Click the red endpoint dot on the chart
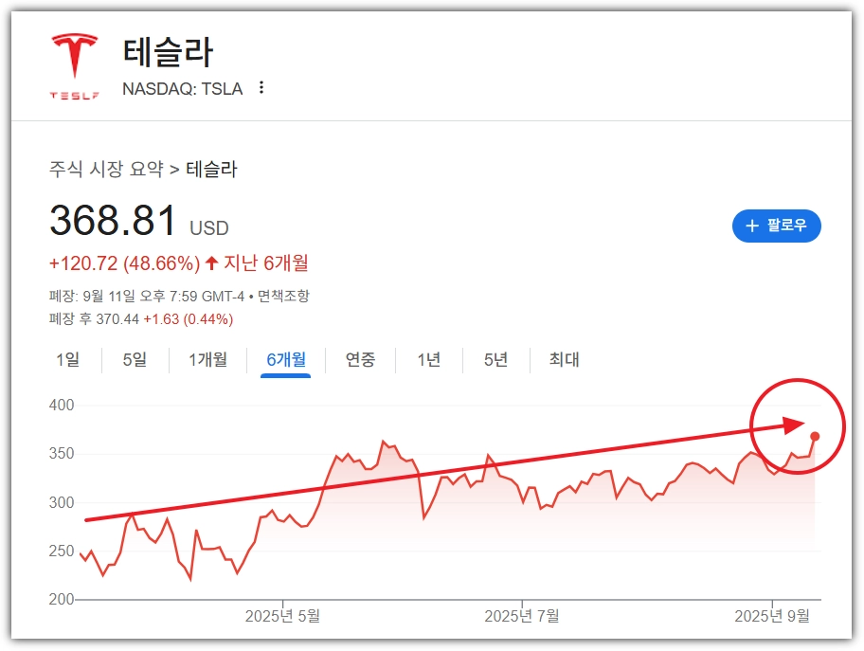Screen dimensions: 864x651 (x=815, y=437)
